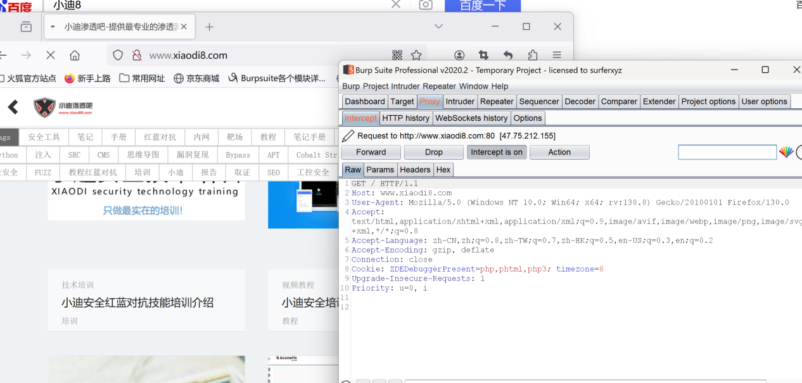The image size is (802, 383).
Task: Switch to the Target tab
Action: tap(402, 101)
